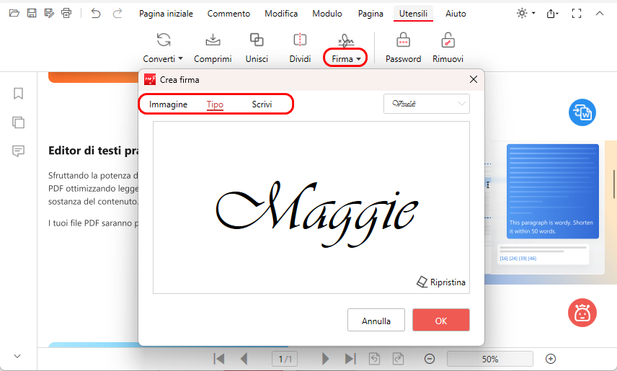Rotate page counterclockwise in bottom bar
617x371 pixels.
374,359
